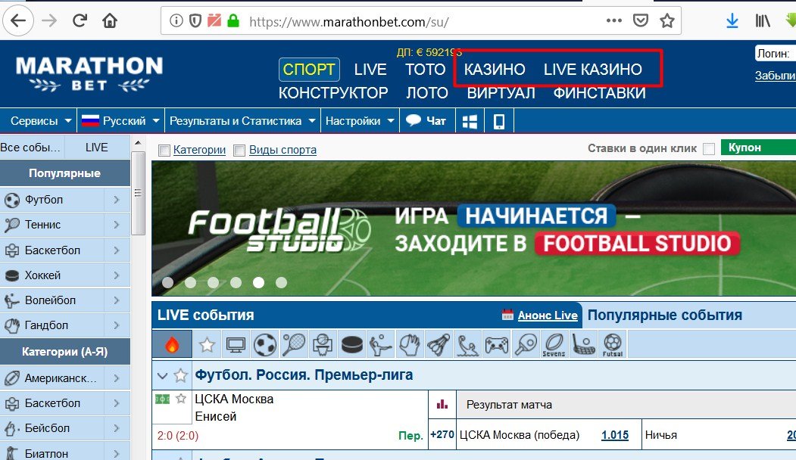Viewport: 796px width, 460px height.
Task: Filter live events by hockey puck icon
Action: [352, 345]
